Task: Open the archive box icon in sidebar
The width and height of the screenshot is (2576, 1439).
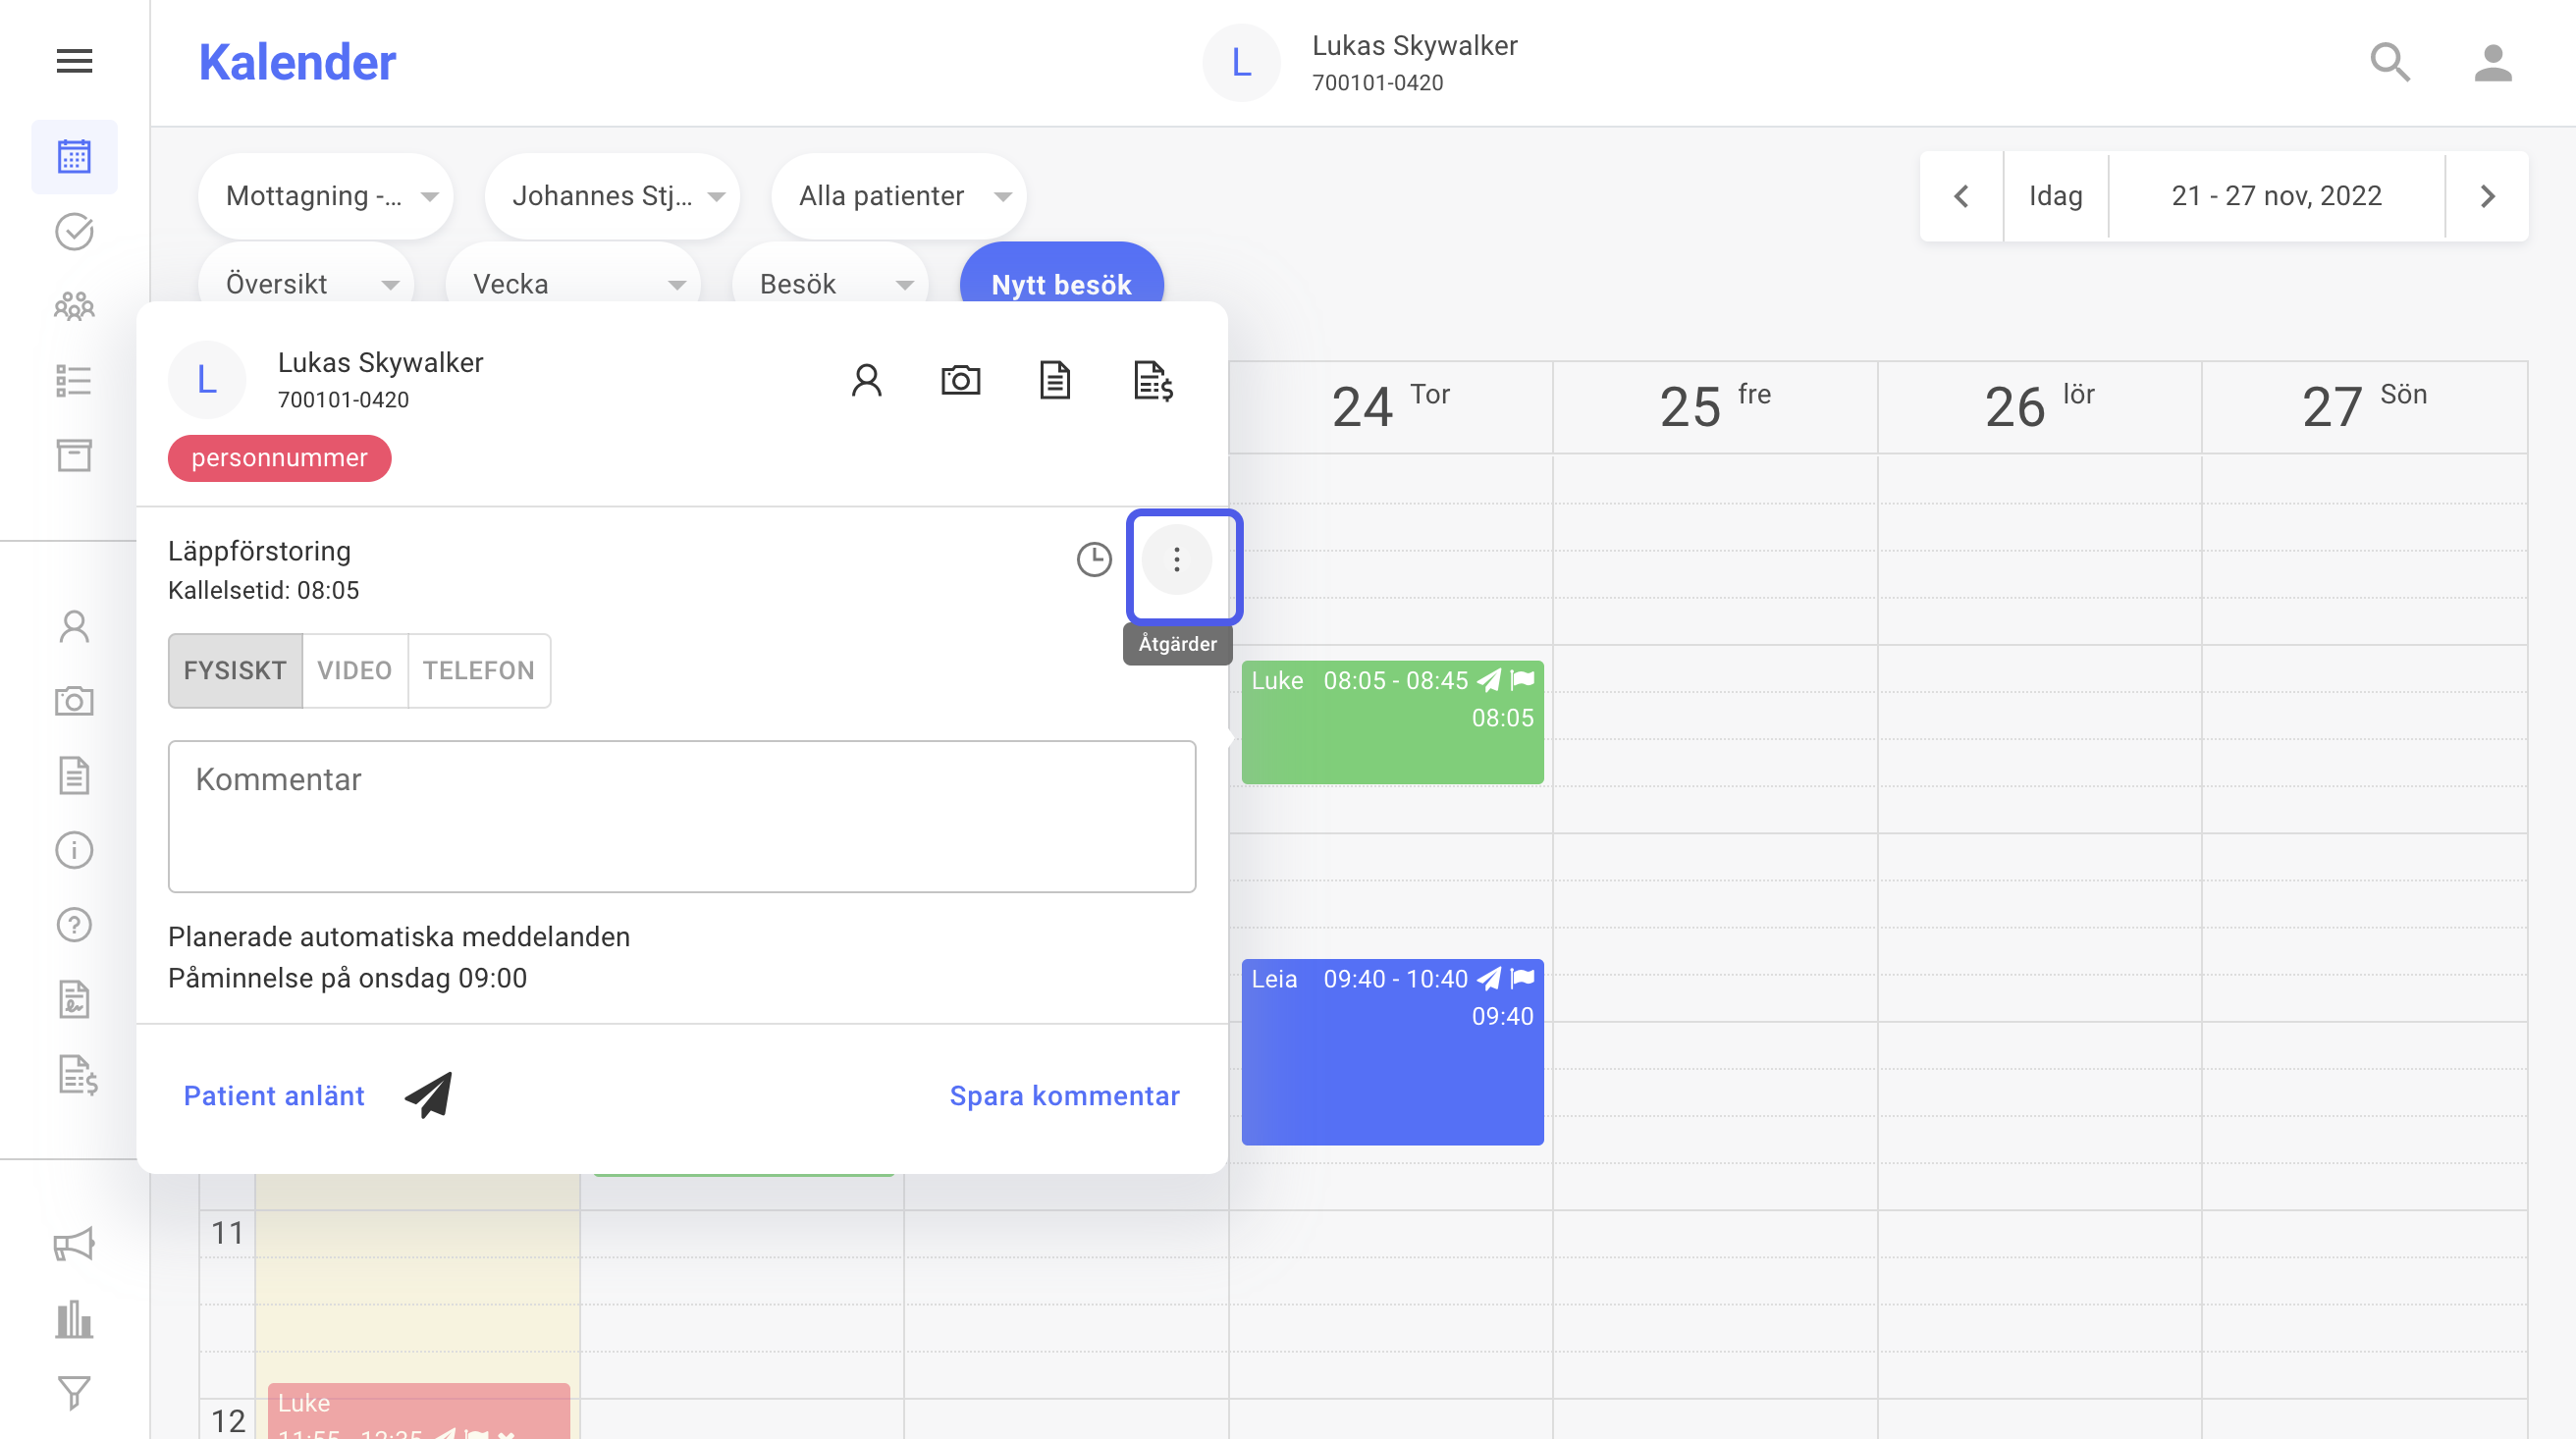Action: [74, 455]
